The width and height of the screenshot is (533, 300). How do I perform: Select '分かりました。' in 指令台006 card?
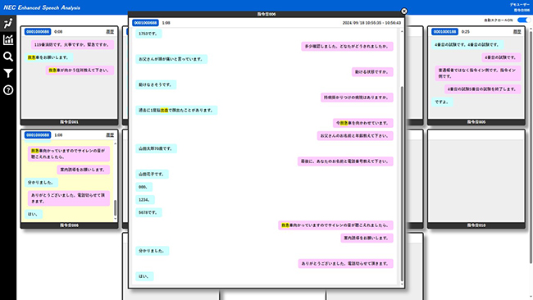(41, 183)
